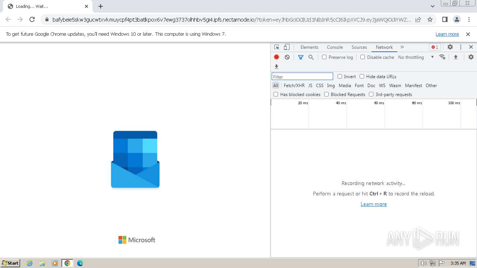
Task: Switch to the Sources tab
Action: coord(359,47)
